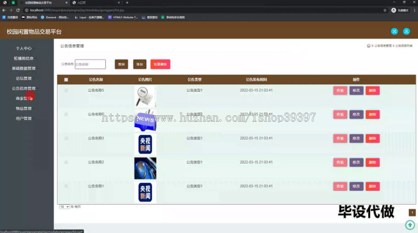
Task: Click 删除 for 公告名称1
Action: click(372, 186)
